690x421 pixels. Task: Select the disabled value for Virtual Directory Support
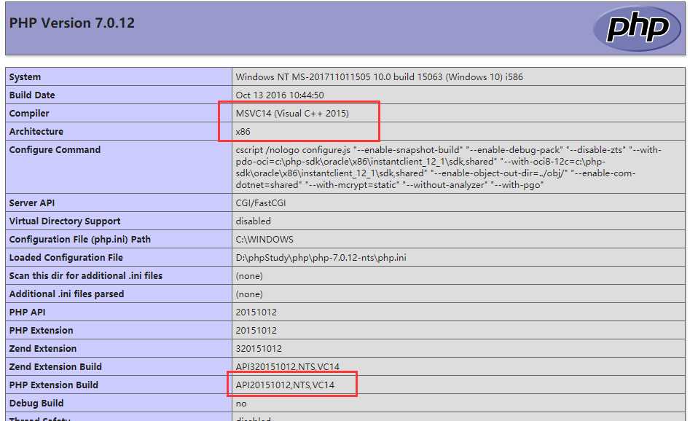pyautogui.click(x=254, y=221)
